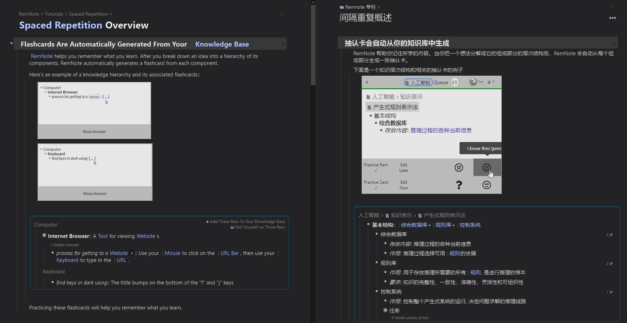
Task: Open the Tool reference link
Action: (x=103, y=236)
